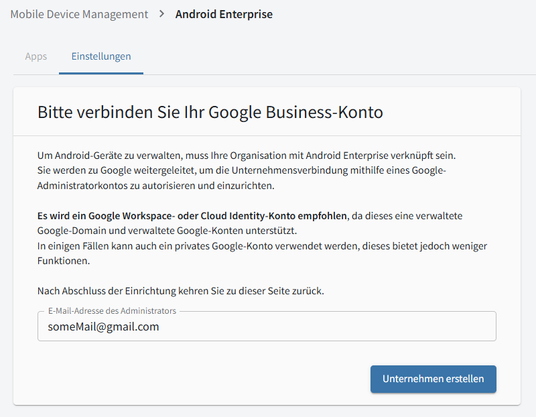
Task: Click the sentence Nach Abschluss der Einrichtung
Action: click(180, 291)
